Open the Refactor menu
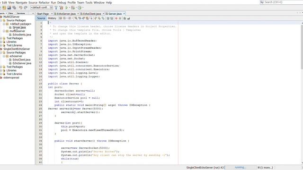This screenshot has width=303, height=170. 44,2
